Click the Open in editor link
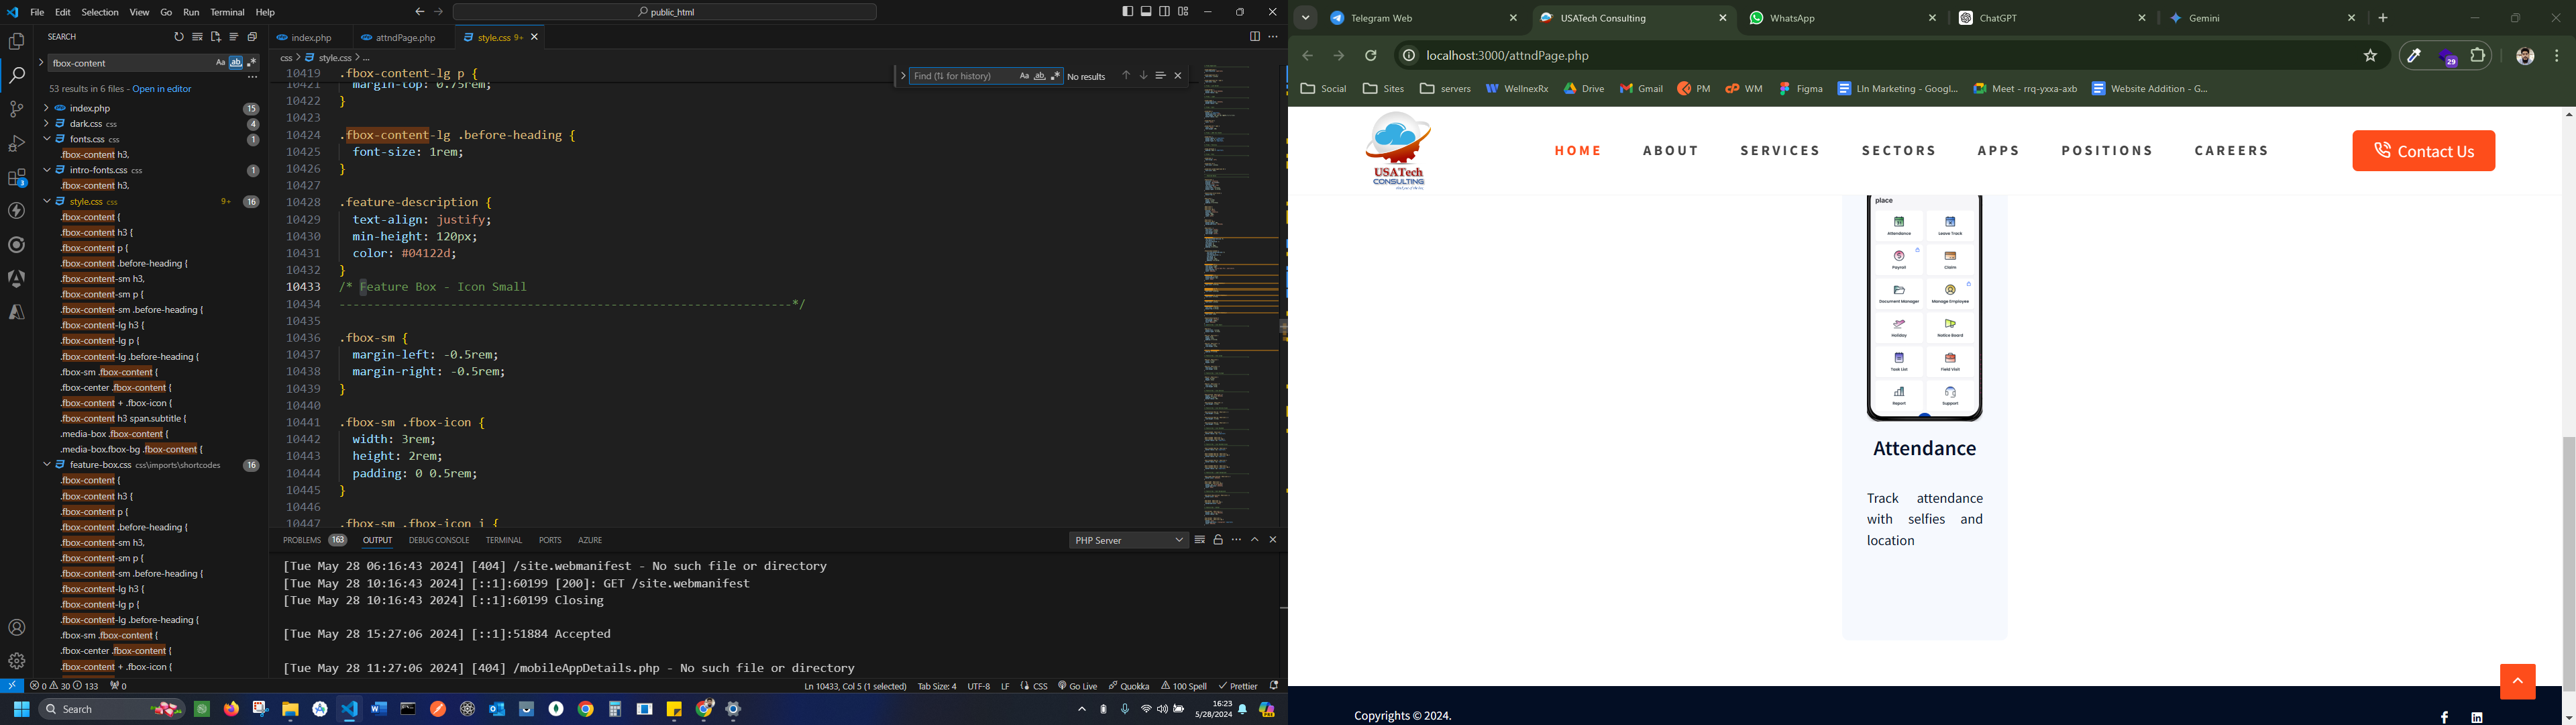The width and height of the screenshot is (2576, 725). [x=161, y=89]
